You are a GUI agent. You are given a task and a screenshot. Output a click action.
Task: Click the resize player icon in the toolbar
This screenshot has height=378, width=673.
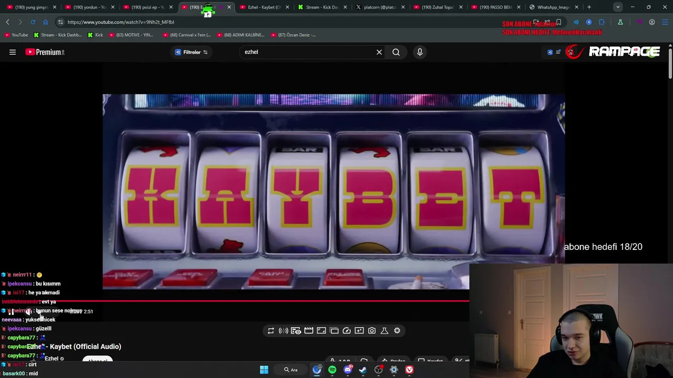click(321, 331)
